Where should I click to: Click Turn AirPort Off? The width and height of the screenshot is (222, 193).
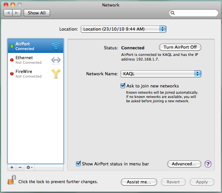point(180,47)
